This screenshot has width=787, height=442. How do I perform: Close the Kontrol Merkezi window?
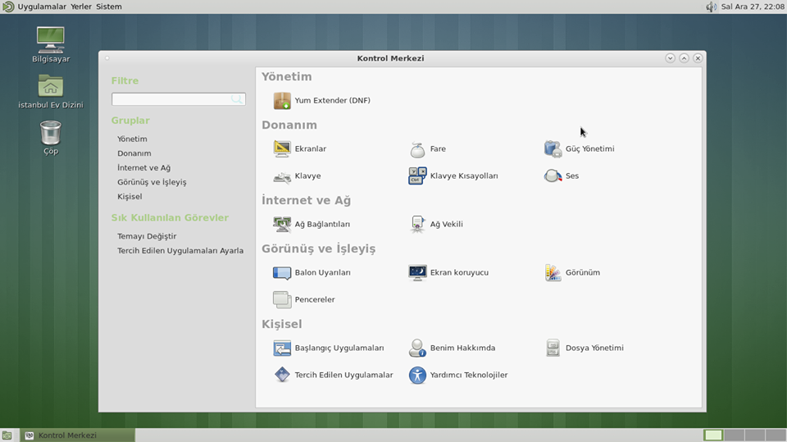point(698,58)
